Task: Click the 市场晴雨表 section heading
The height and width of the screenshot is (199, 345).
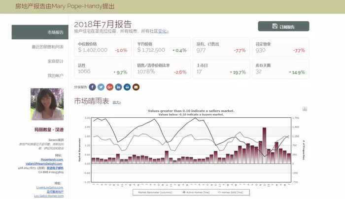Action: coord(92,101)
